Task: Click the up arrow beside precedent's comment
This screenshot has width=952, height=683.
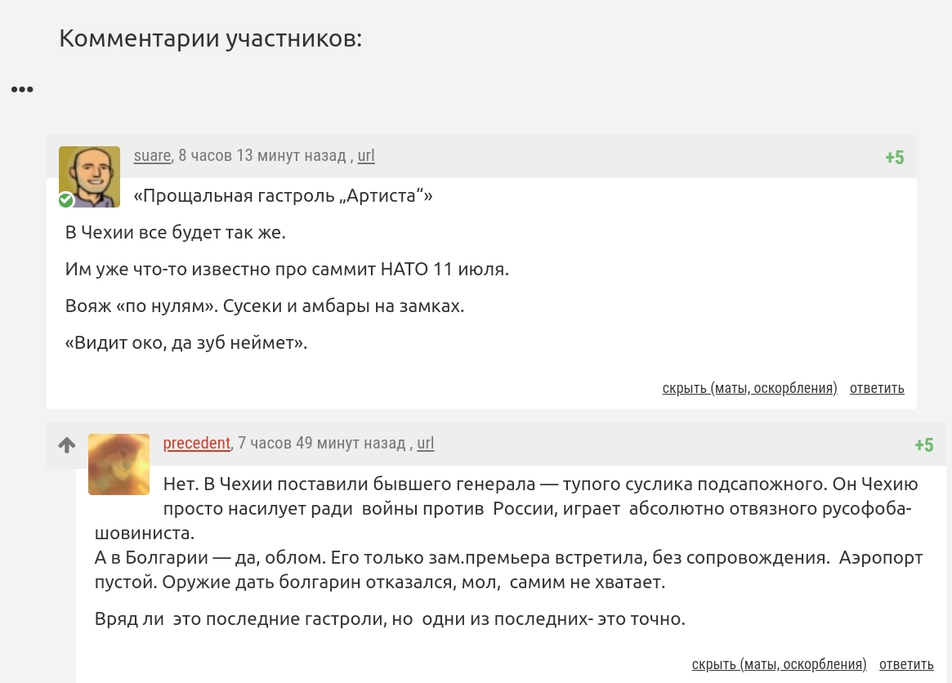Action: (x=67, y=445)
